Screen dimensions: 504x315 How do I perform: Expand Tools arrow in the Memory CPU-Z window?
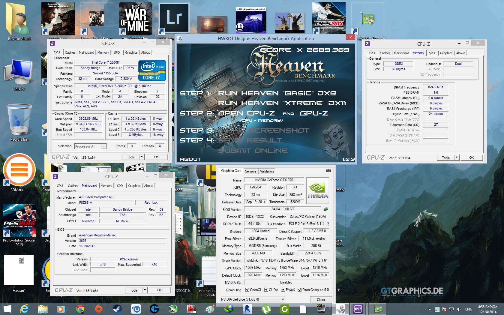(x=457, y=157)
